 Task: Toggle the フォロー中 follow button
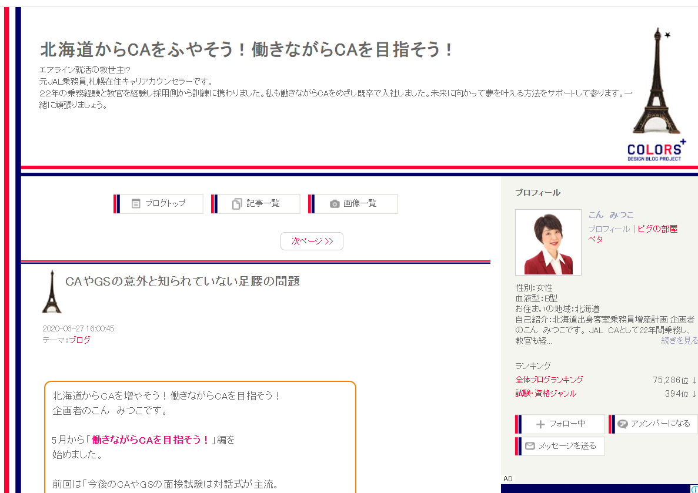560,424
